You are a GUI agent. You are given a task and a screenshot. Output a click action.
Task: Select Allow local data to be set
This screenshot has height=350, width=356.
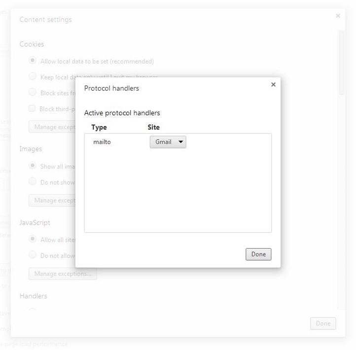33,61
